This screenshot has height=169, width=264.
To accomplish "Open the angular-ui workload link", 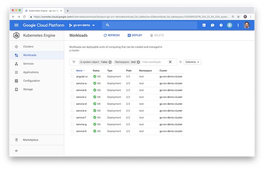I will pos(82,77).
